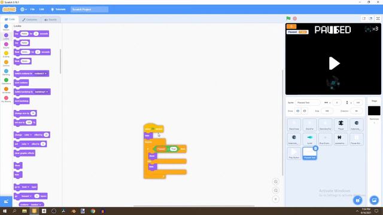383x215 pixels.
Task: Click the next costume block in palette
Action: click(x=22, y=82)
